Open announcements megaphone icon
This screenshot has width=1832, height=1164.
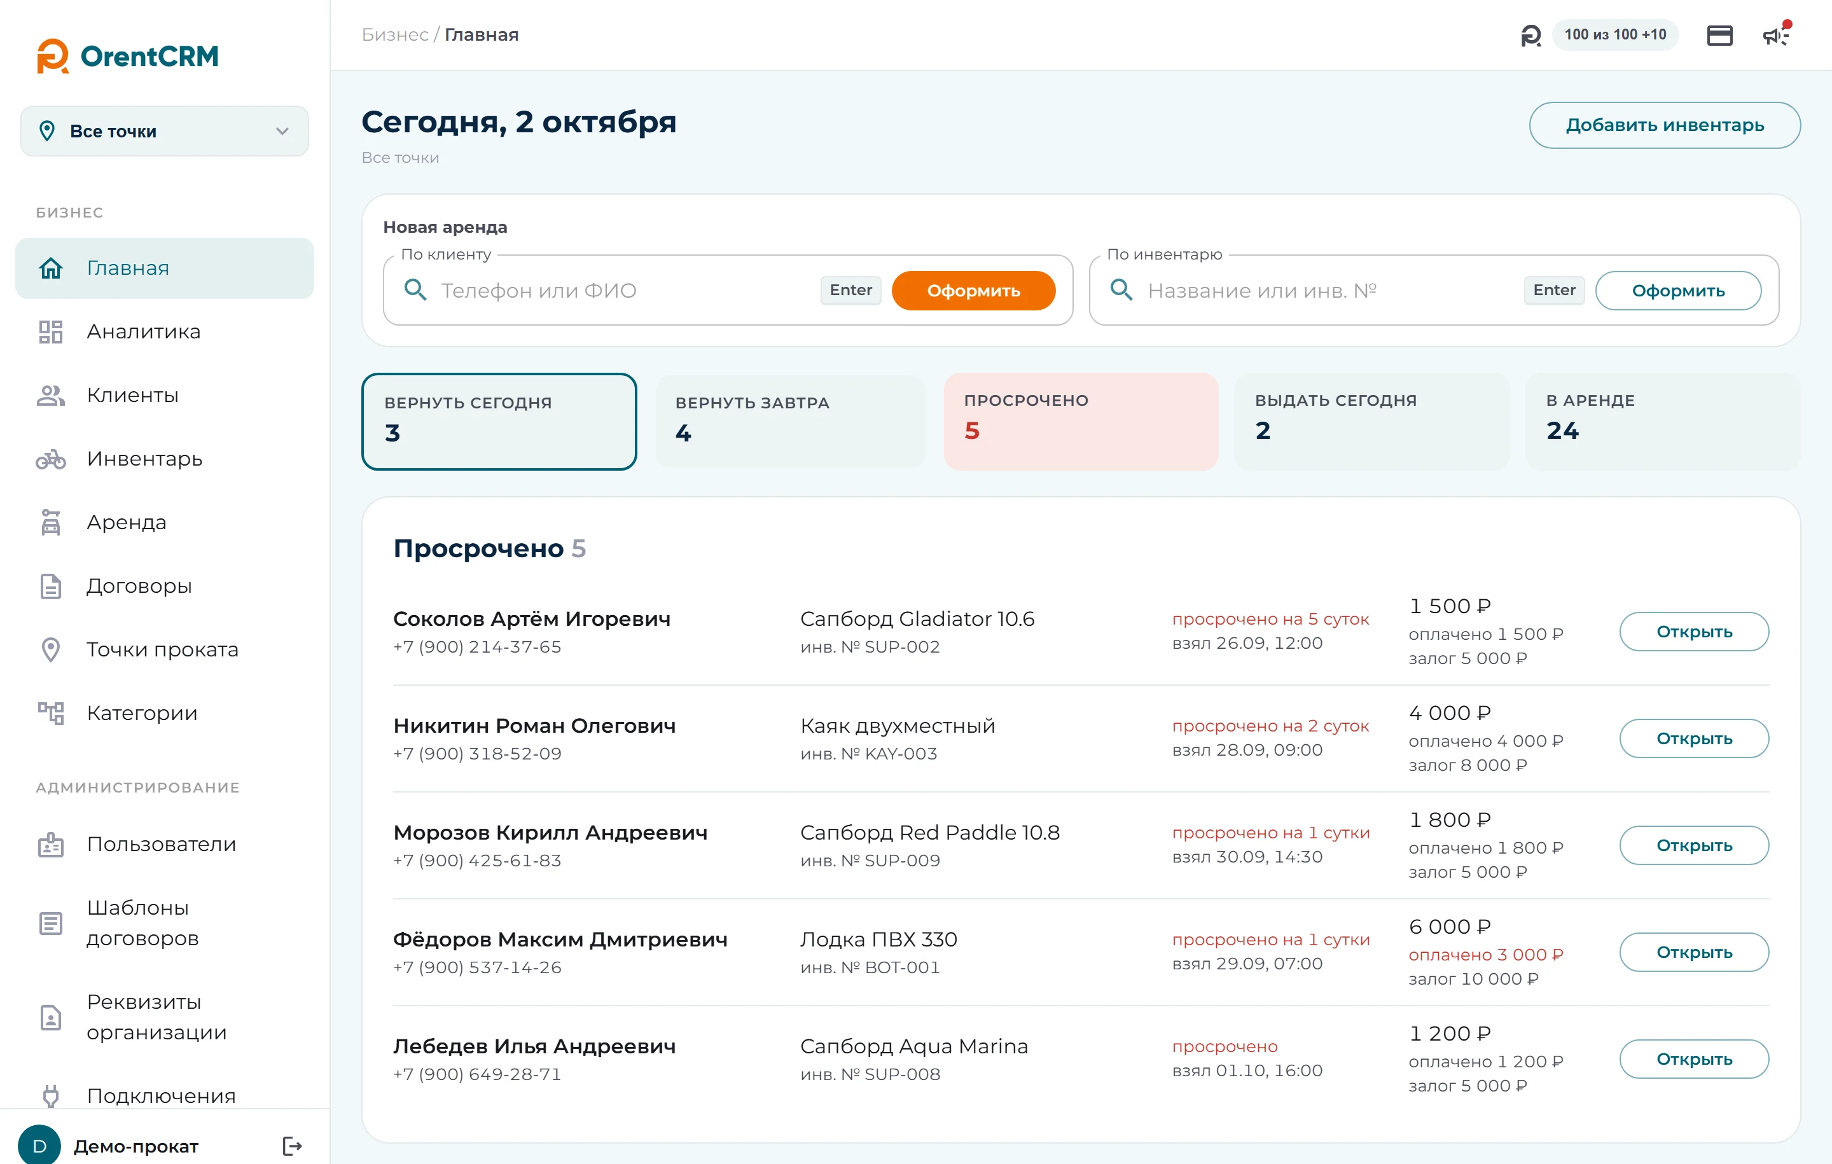click(x=1777, y=35)
